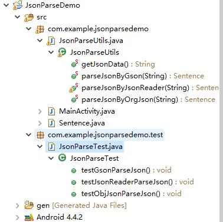
Task: Select gen [Generated Java Files] label
Action: (x=81, y=206)
